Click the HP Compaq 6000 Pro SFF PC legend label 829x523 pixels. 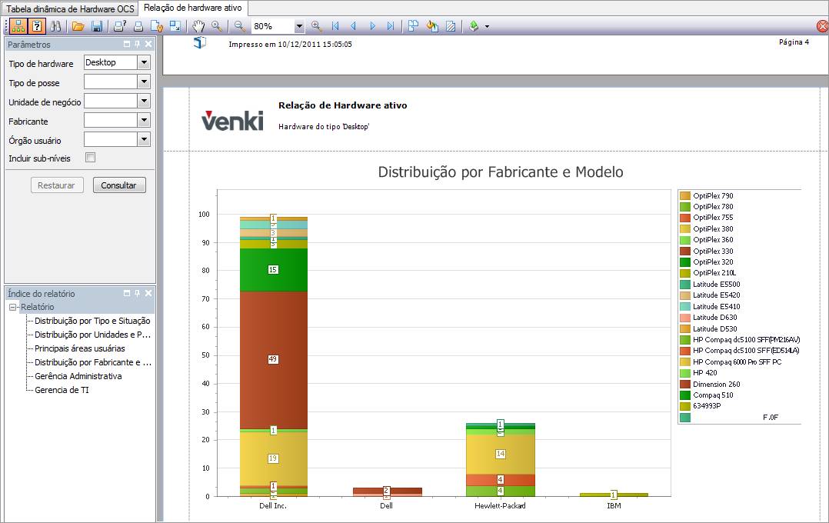click(x=737, y=362)
